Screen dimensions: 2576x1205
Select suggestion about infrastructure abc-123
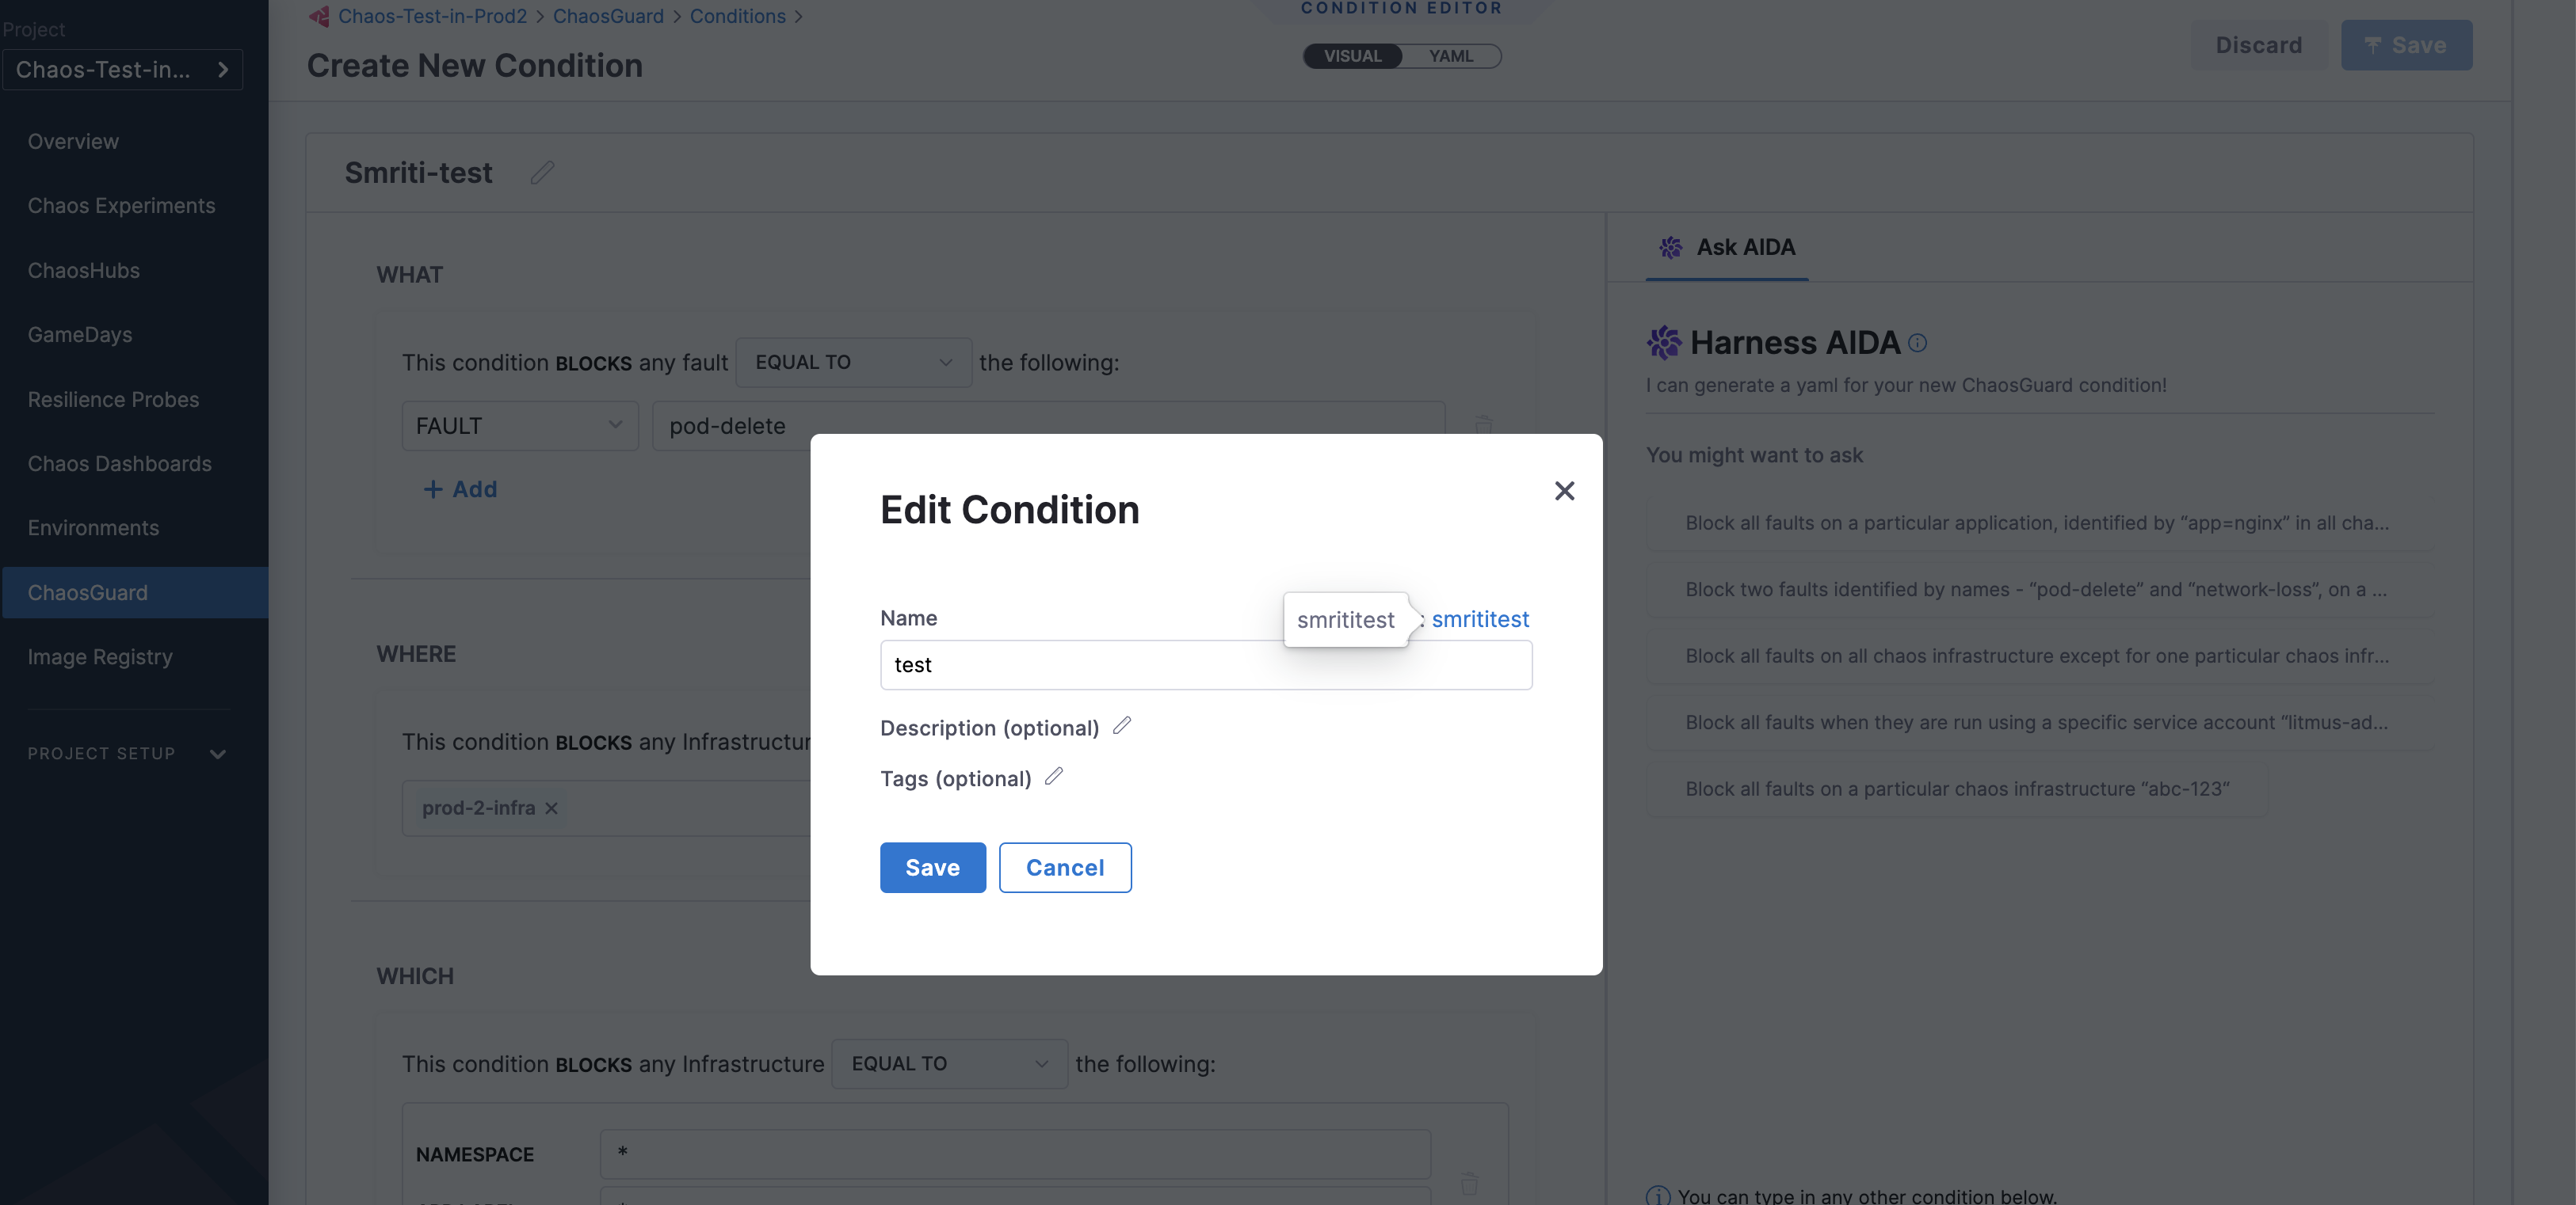coord(1956,789)
